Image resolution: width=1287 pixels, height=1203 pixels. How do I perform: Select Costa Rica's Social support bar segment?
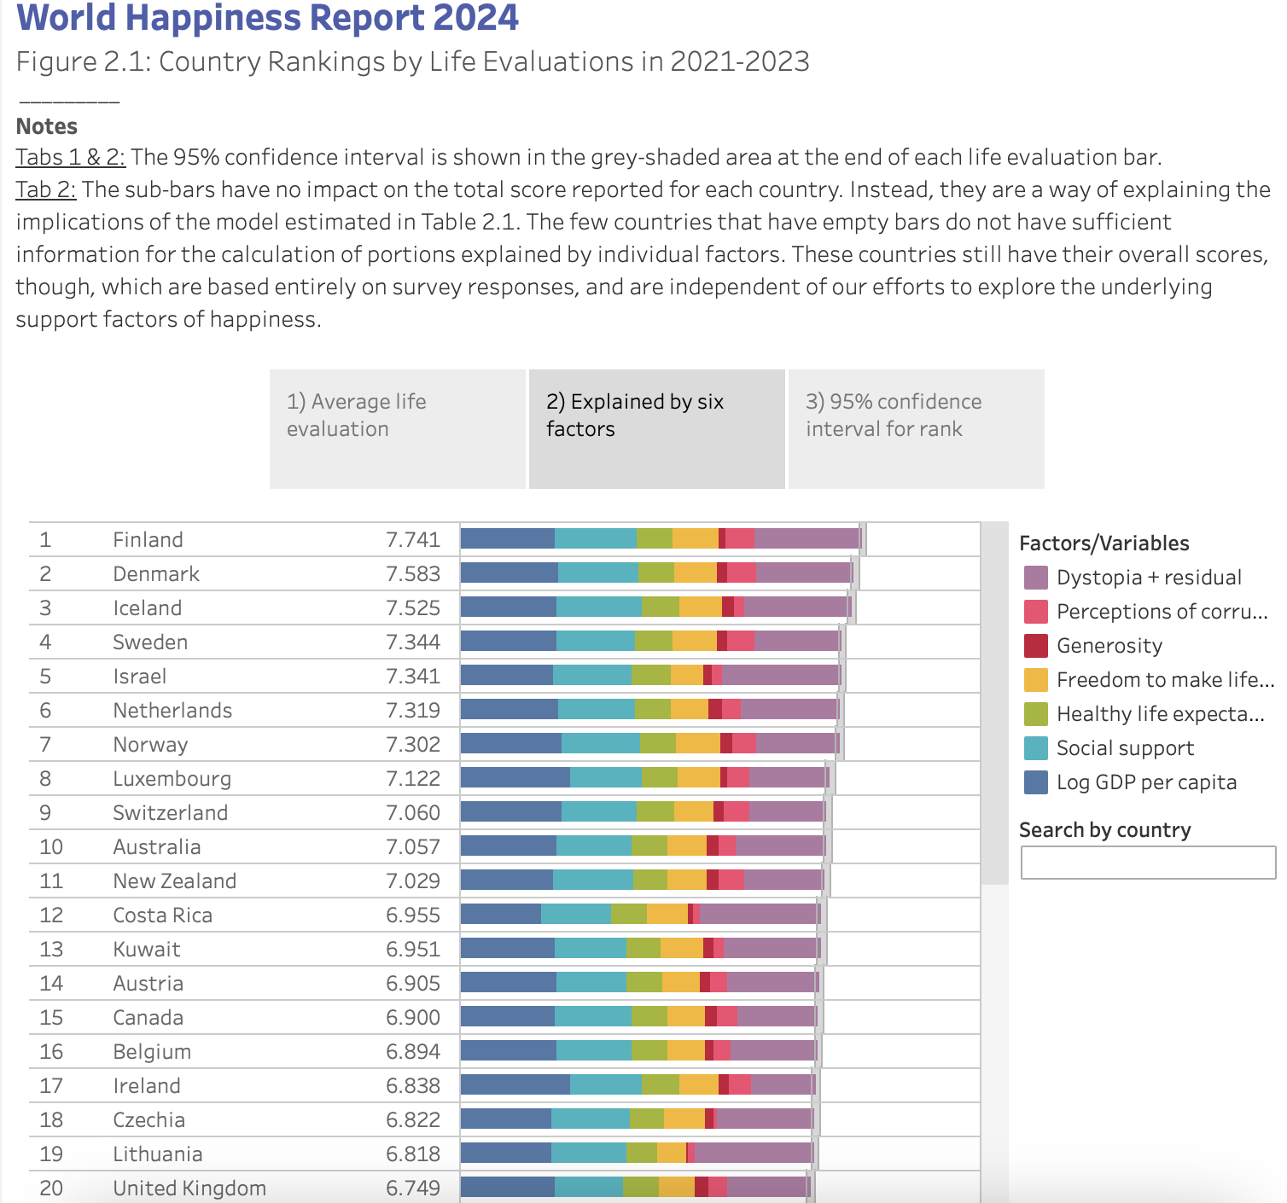575,914
